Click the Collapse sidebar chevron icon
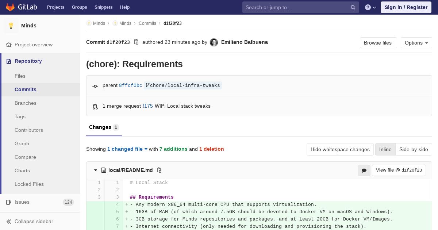Viewport: 438px width, 230px height. [x=9, y=221]
